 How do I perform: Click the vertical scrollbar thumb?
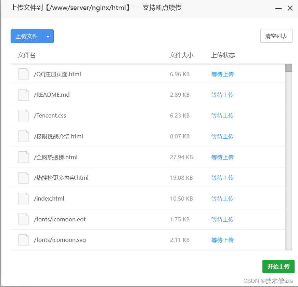click(288, 68)
